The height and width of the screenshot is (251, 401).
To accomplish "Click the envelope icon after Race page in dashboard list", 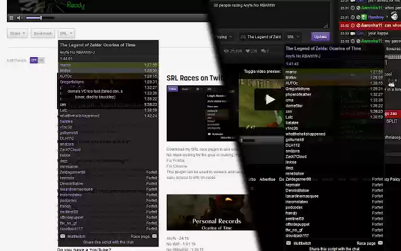I will pos(380,243).
